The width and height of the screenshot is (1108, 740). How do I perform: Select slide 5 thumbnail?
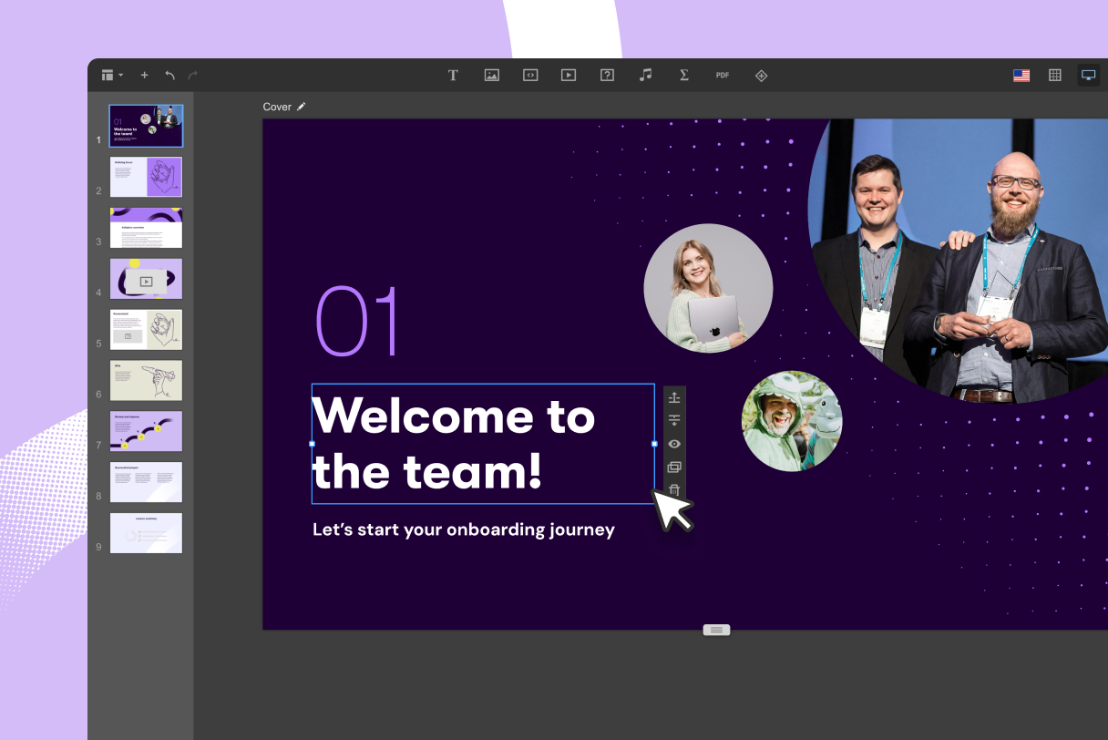coord(146,330)
